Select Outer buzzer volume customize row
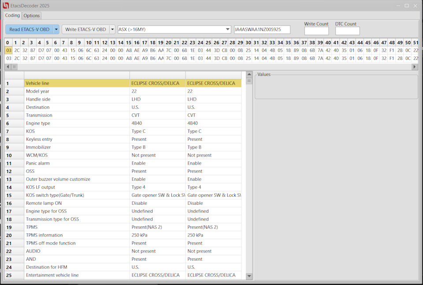 [x=123, y=179]
